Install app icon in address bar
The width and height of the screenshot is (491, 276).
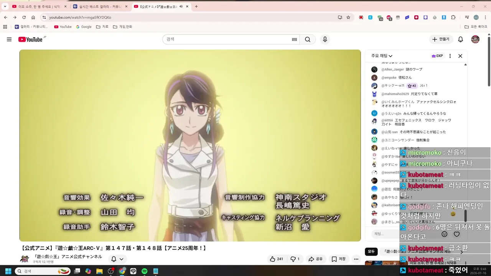pos(340,17)
